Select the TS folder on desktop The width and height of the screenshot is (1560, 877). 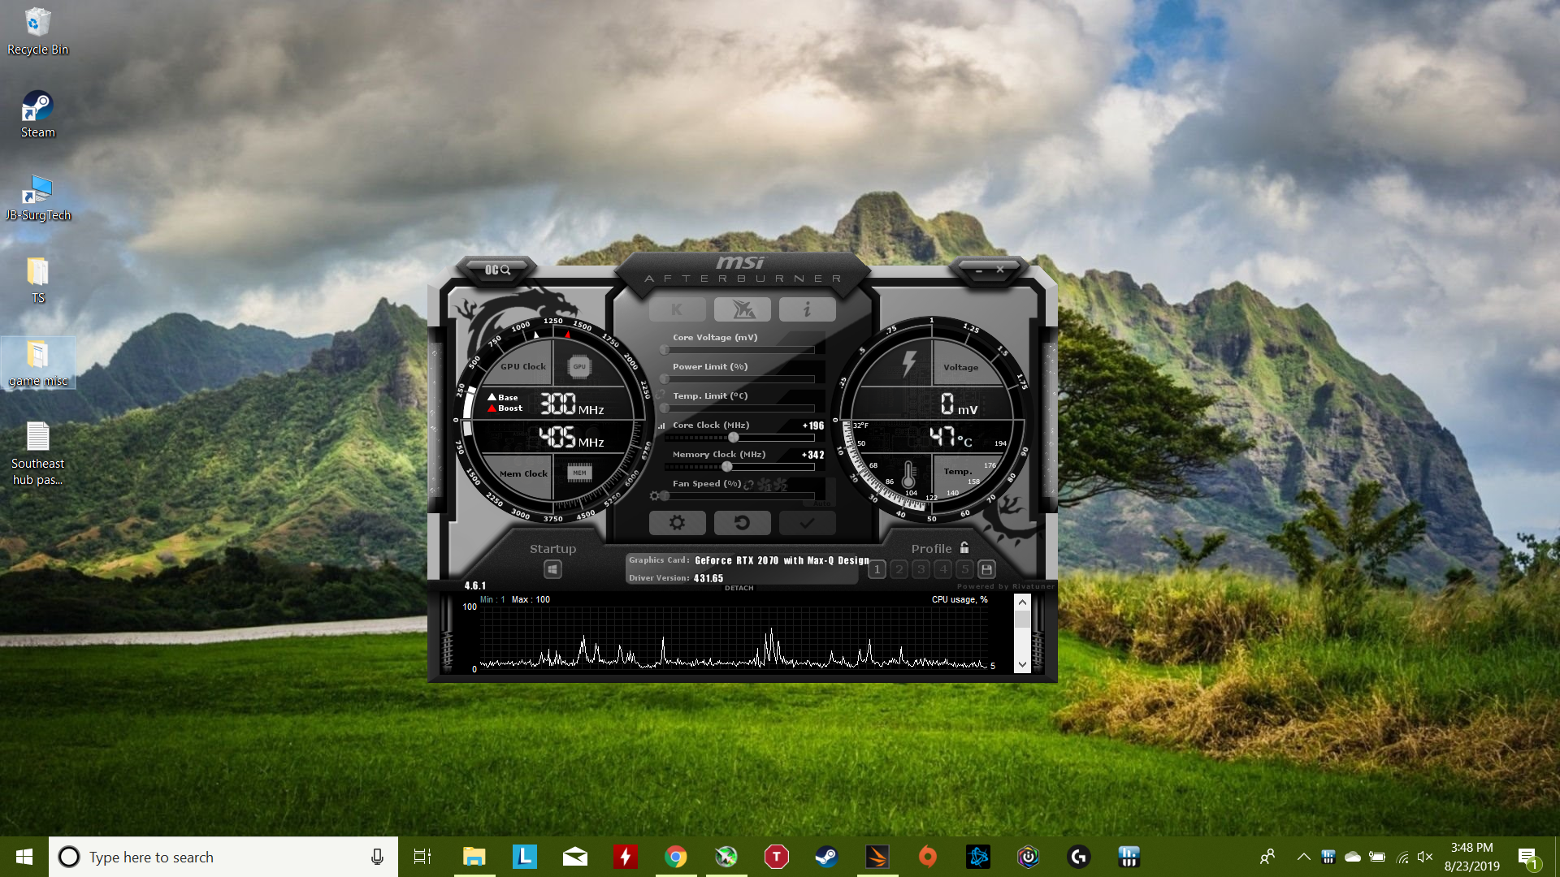point(37,281)
